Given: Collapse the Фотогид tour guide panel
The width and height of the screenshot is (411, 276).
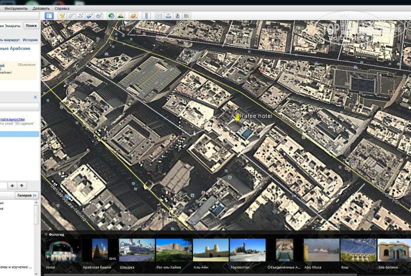Looking at the screenshot, I should [46, 234].
